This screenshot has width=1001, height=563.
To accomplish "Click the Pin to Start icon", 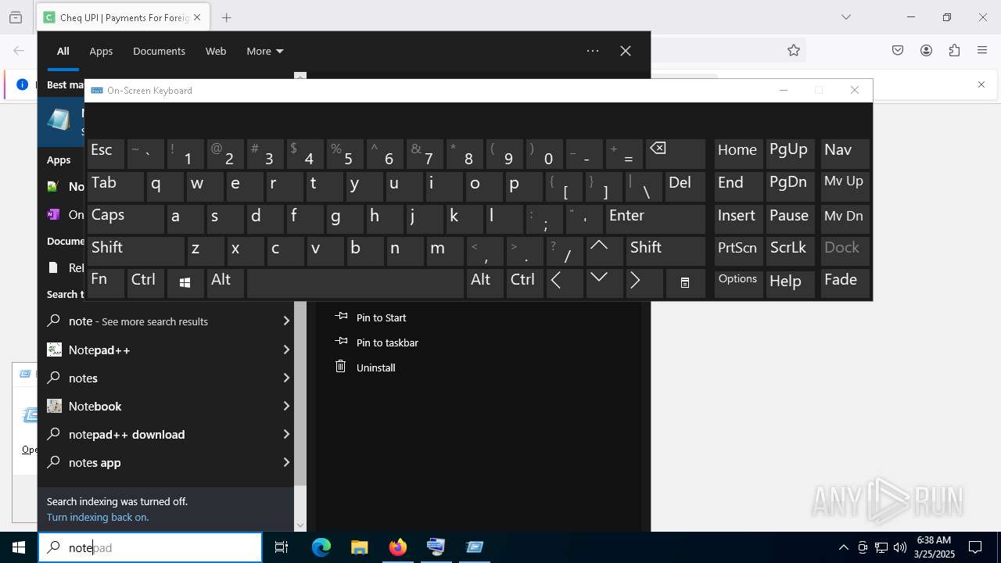I will coord(341,317).
